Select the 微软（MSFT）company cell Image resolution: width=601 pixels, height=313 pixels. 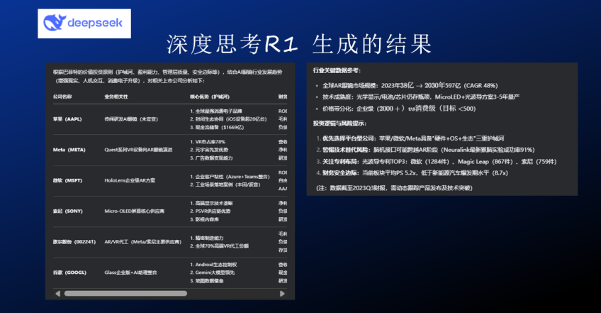tap(67, 180)
